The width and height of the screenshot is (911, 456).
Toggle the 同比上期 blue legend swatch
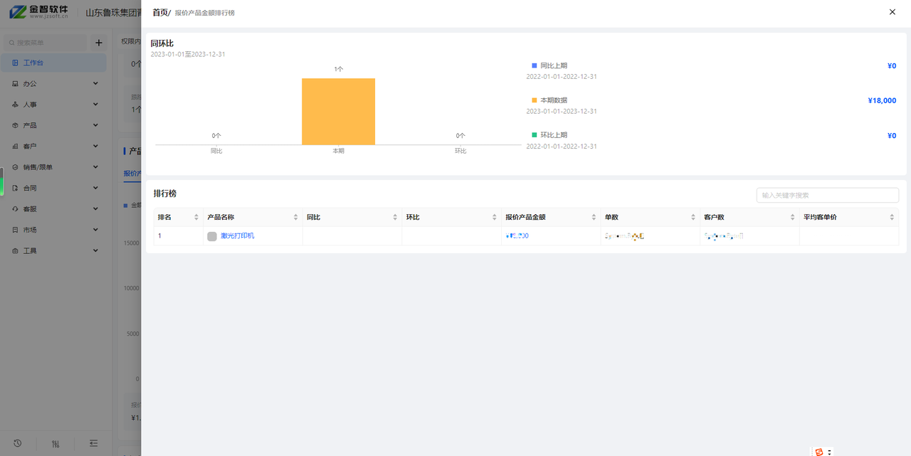point(535,65)
